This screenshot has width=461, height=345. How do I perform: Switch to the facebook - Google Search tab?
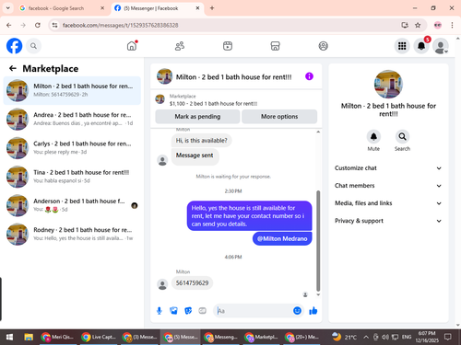pyautogui.click(x=62, y=8)
